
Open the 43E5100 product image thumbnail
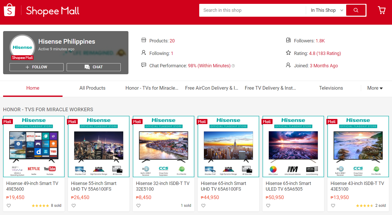[x=358, y=146]
